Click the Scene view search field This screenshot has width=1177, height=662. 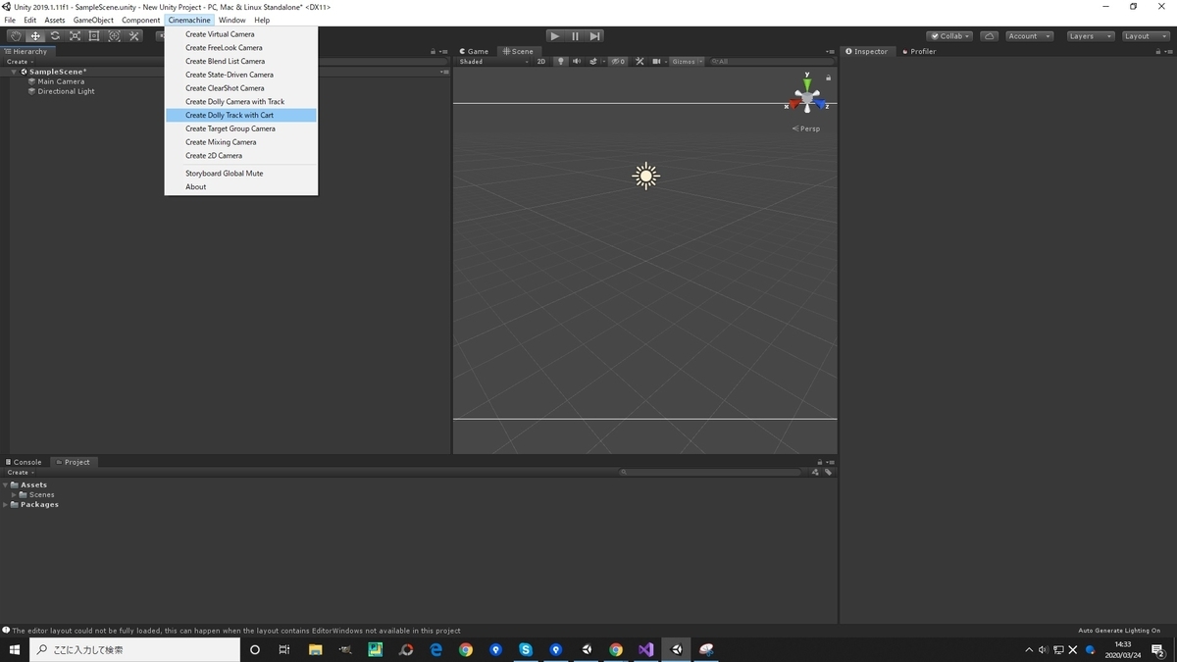tap(771, 61)
